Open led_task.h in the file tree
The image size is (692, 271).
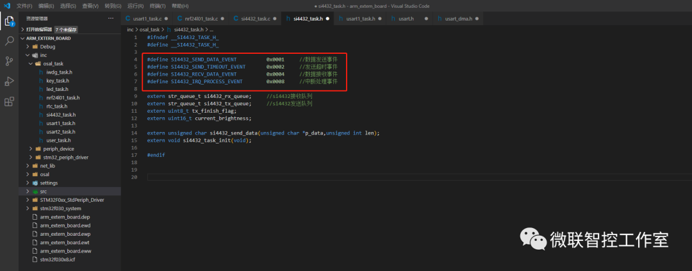click(x=57, y=89)
